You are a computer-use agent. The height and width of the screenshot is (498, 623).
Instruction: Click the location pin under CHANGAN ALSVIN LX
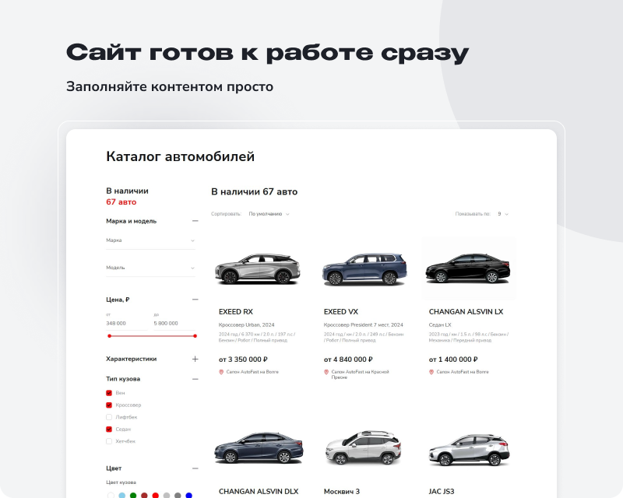pyautogui.click(x=431, y=372)
